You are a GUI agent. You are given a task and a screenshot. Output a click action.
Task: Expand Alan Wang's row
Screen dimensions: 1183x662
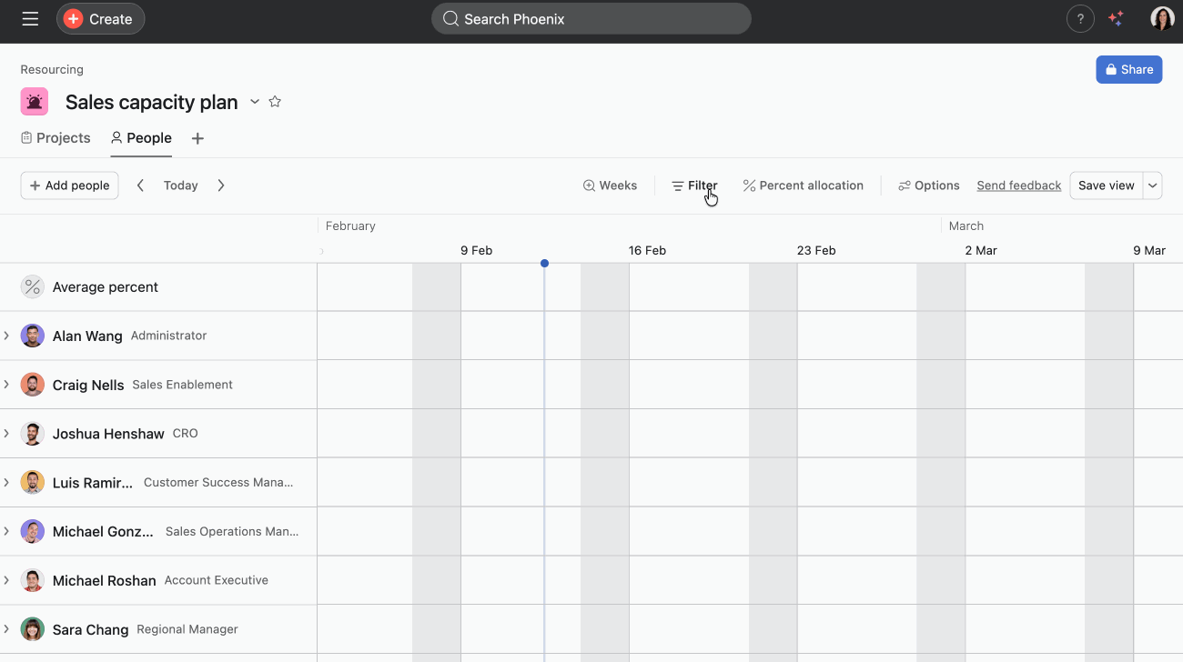pos(6,336)
